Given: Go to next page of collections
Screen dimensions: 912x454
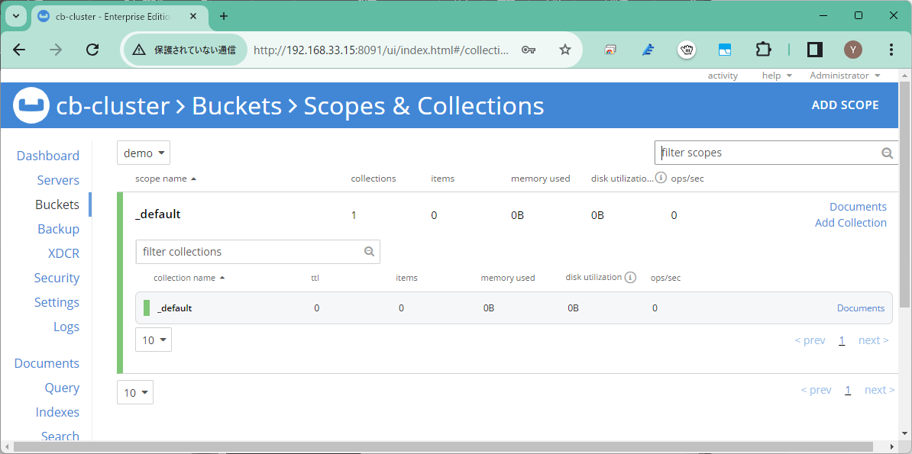Looking at the screenshot, I should [874, 340].
